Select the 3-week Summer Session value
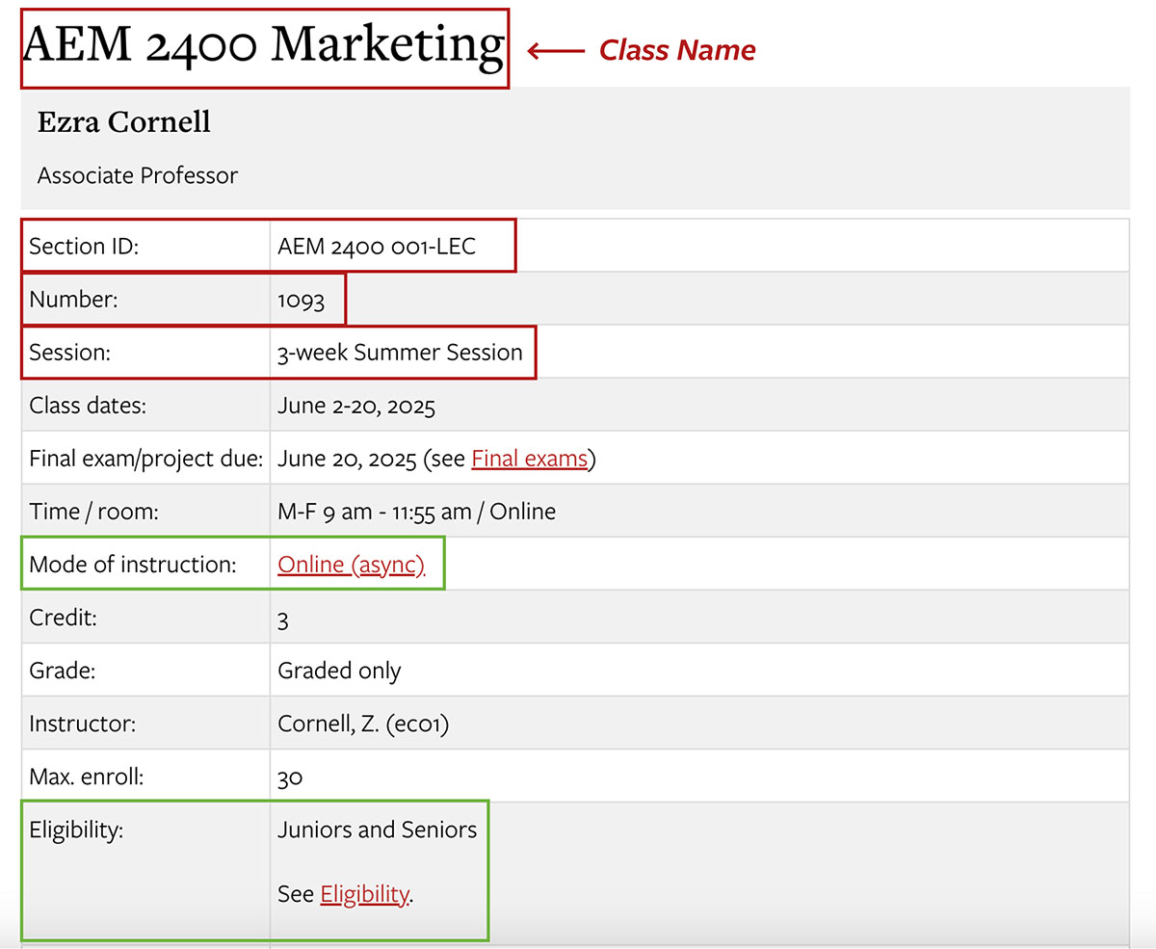1156x949 pixels. (x=400, y=353)
